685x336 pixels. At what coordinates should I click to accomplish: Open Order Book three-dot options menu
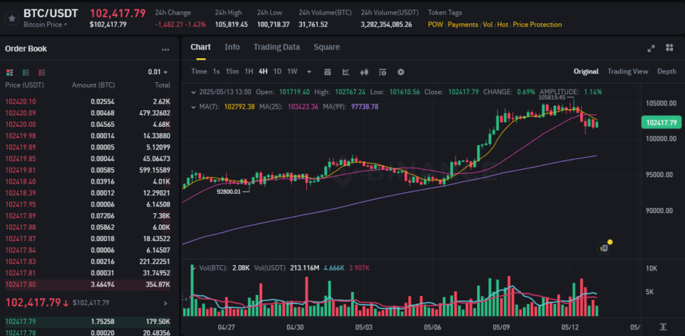point(165,49)
